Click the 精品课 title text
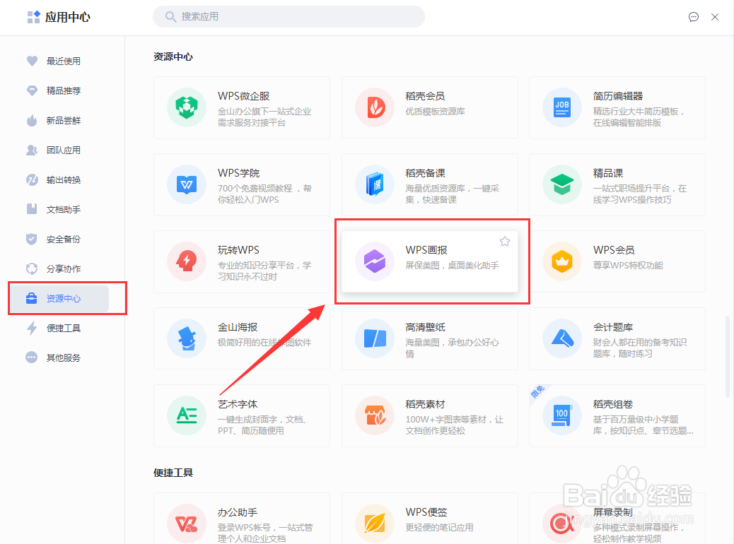Viewport: 734px width, 544px height. pos(608,173)
